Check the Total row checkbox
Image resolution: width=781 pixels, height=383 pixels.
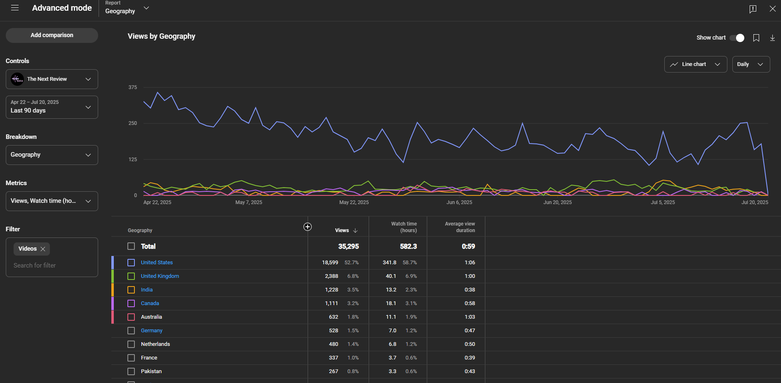coord(131,246)
